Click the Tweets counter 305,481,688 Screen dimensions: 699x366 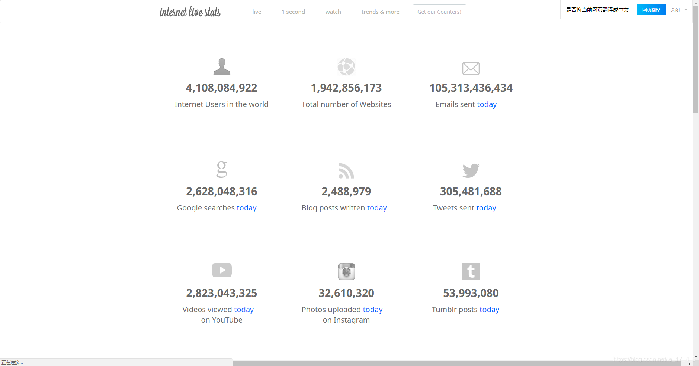click(471, 192)
